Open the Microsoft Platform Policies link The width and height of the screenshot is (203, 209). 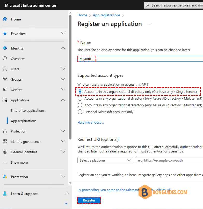124,190
